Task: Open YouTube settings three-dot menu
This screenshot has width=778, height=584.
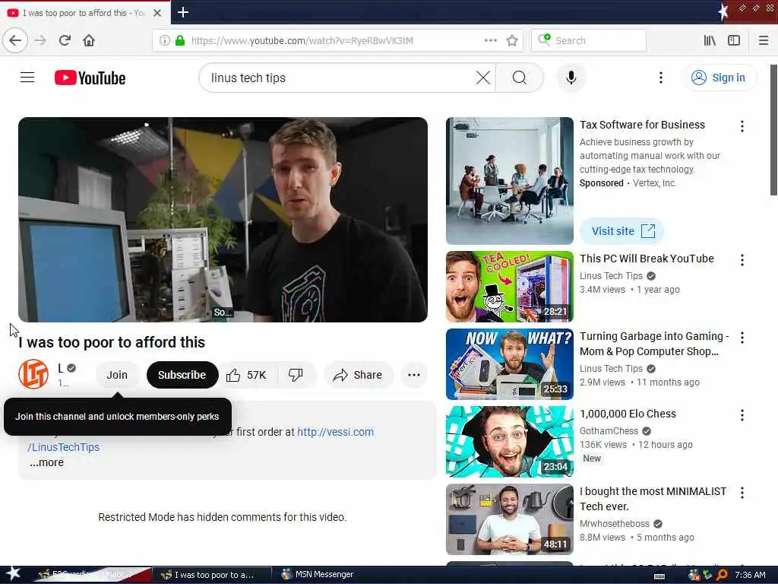Action: 660,78
